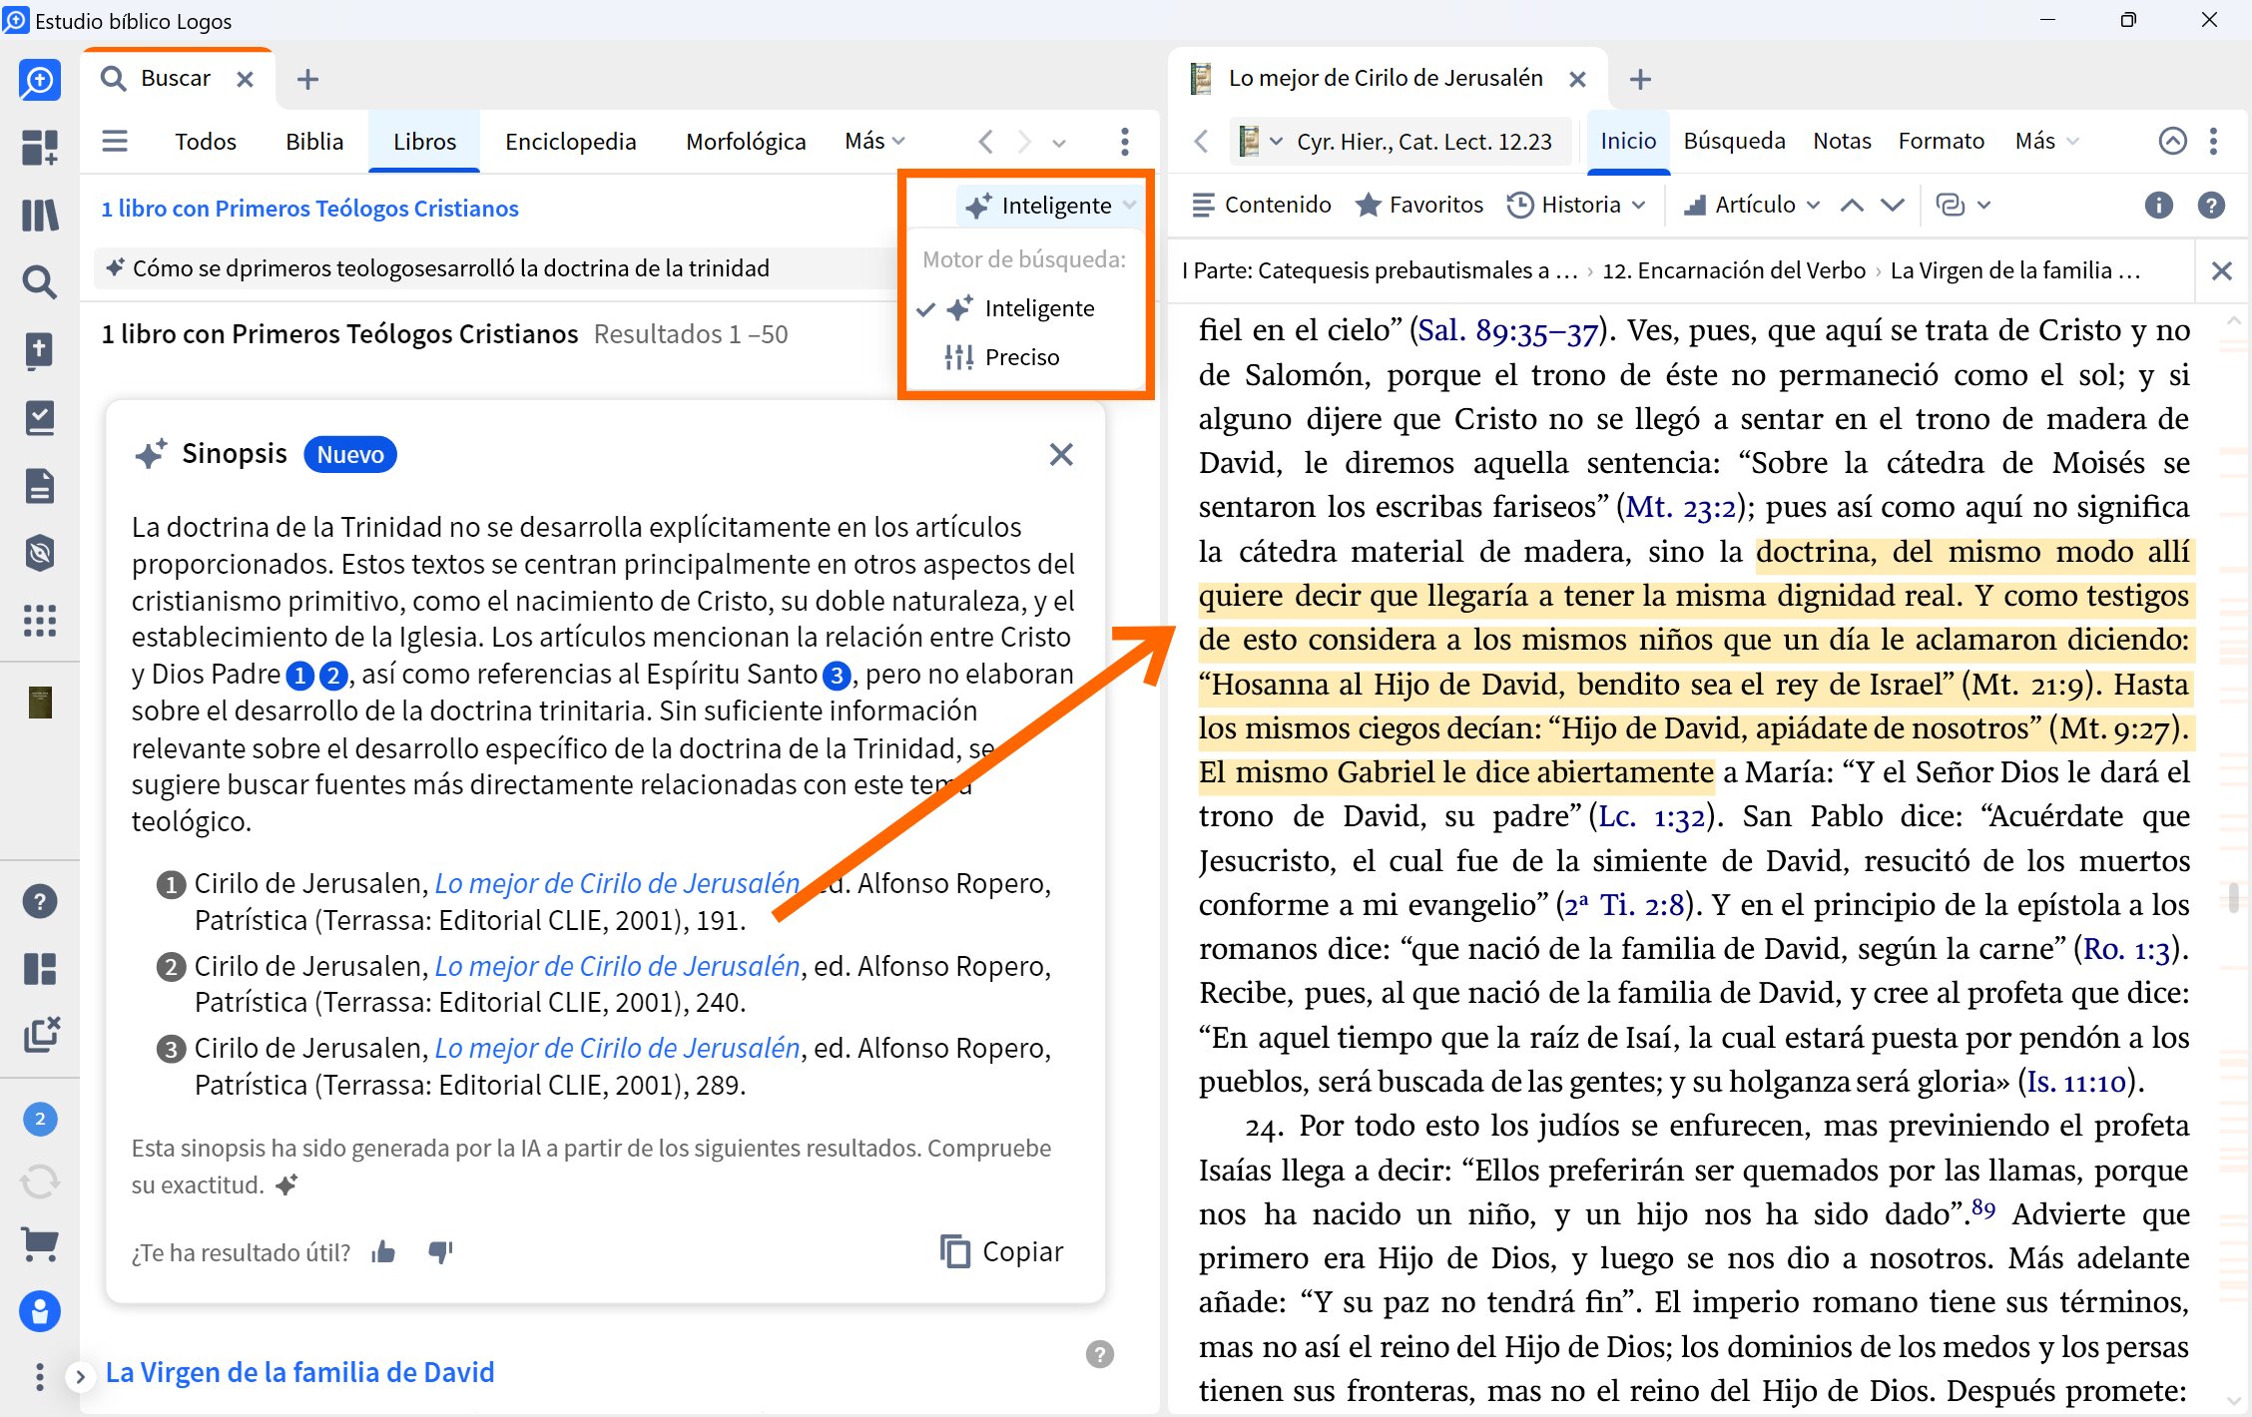
Task: Open Lo mejor de Cirilo de Jerusalén reference
Action: (616, 882)
